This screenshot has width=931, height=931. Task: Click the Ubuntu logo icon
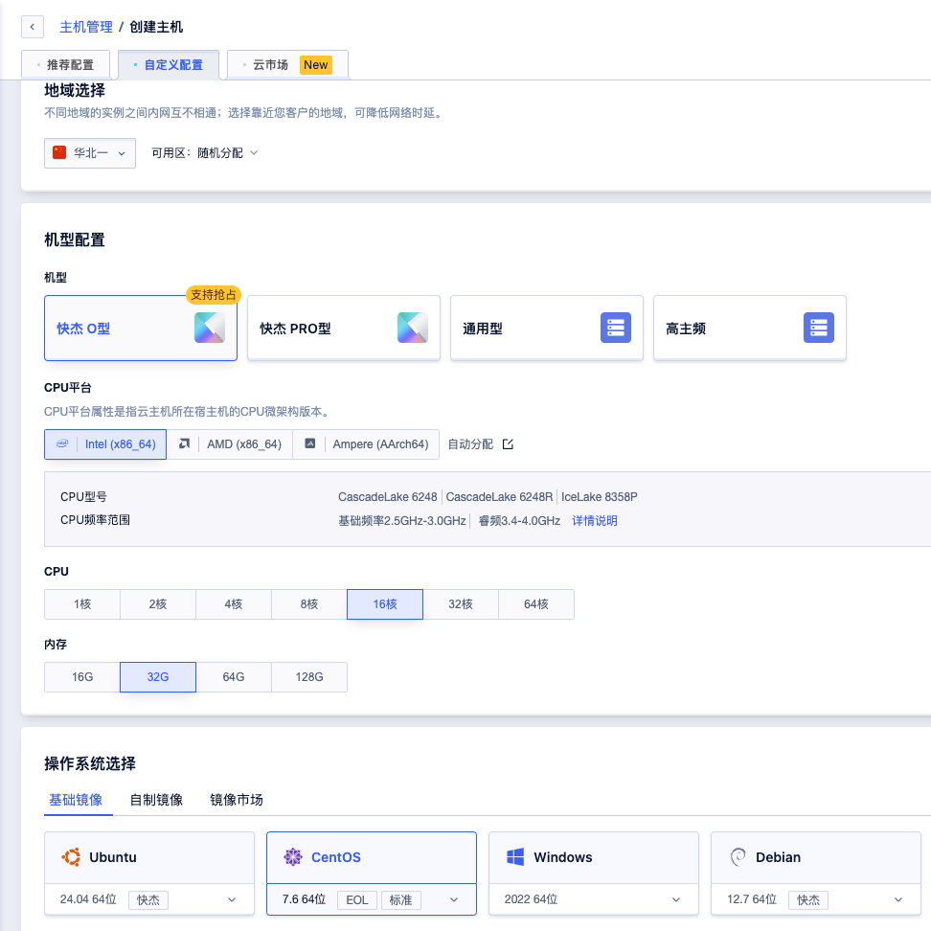pyautogui.click(x=70, y=857)
